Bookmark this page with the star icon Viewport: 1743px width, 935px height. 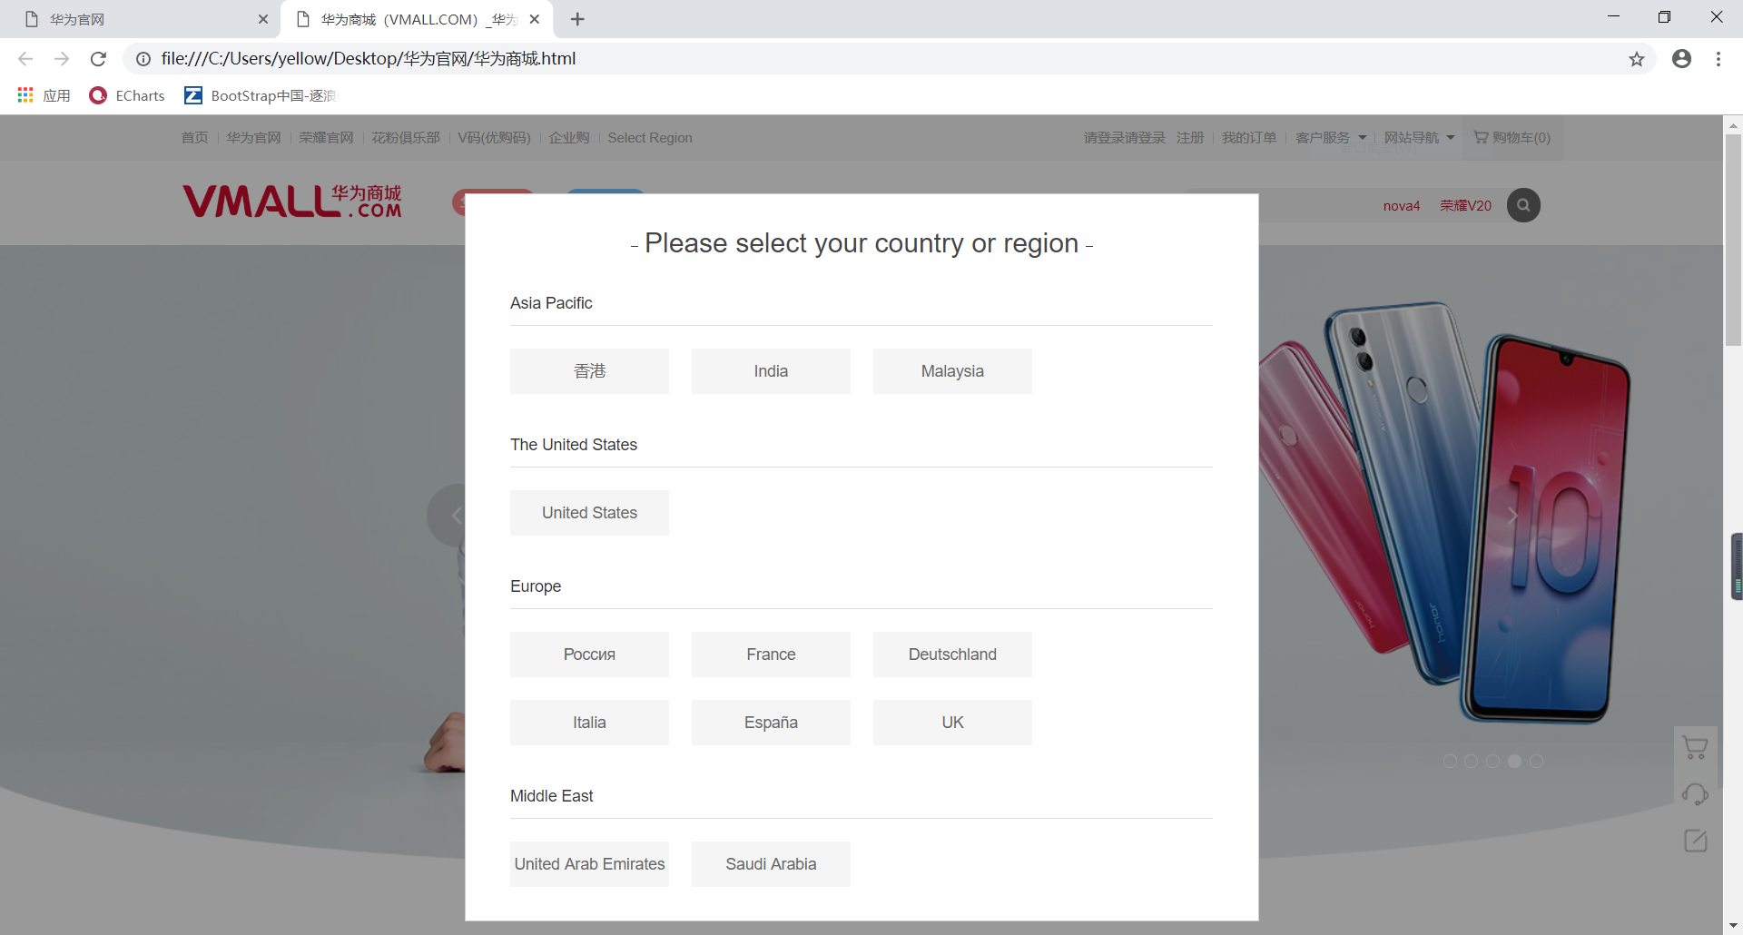(x=1636, y=59)
